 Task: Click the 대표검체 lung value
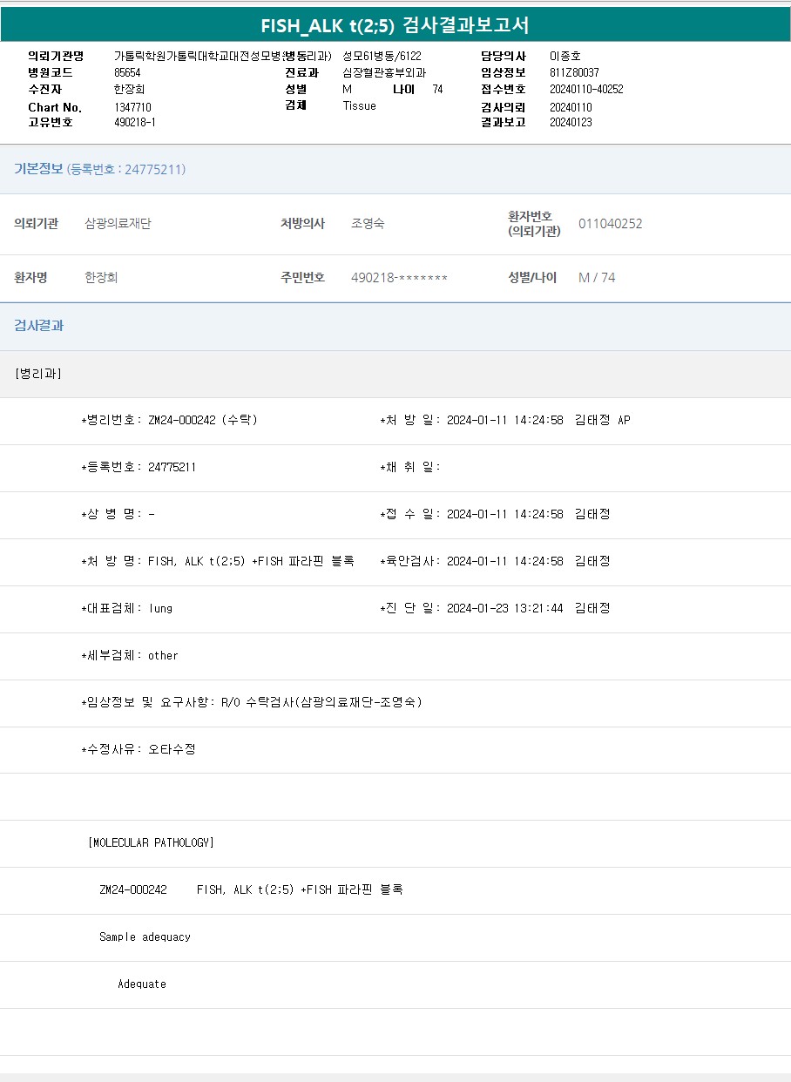(x=160, y=609)
